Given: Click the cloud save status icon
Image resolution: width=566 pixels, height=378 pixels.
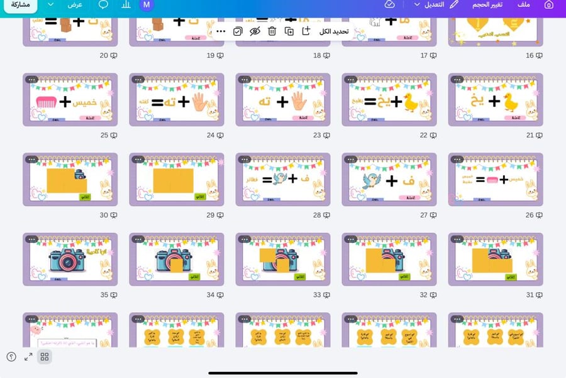Looking at the screenshot, I should tap(389, 4).
